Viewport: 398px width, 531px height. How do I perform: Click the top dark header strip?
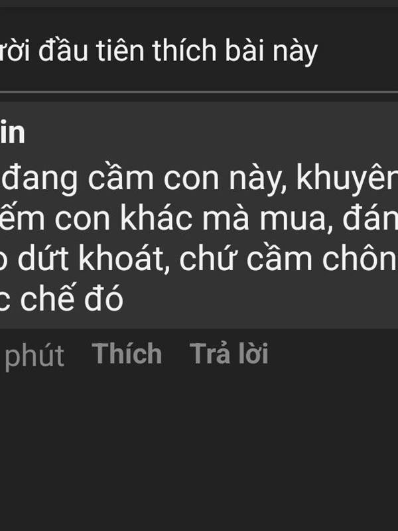[x=199, y=3]
